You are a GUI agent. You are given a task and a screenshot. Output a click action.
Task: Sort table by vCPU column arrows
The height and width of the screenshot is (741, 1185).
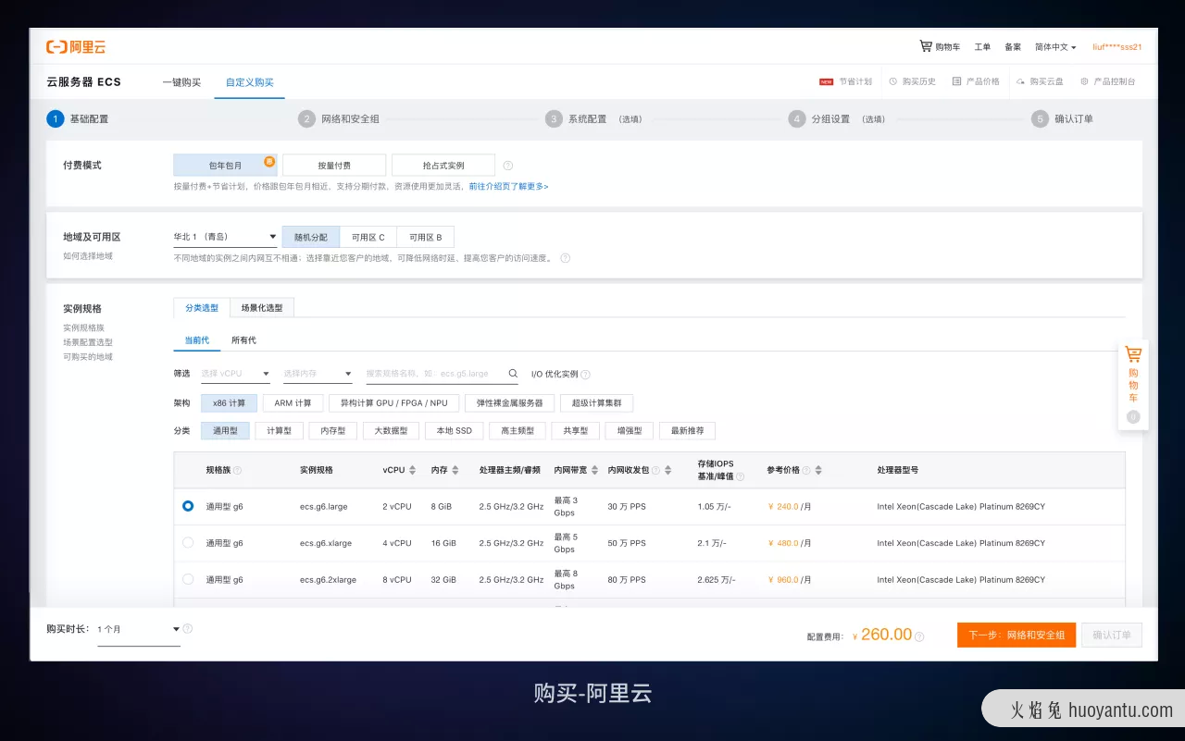pos(413,470)
